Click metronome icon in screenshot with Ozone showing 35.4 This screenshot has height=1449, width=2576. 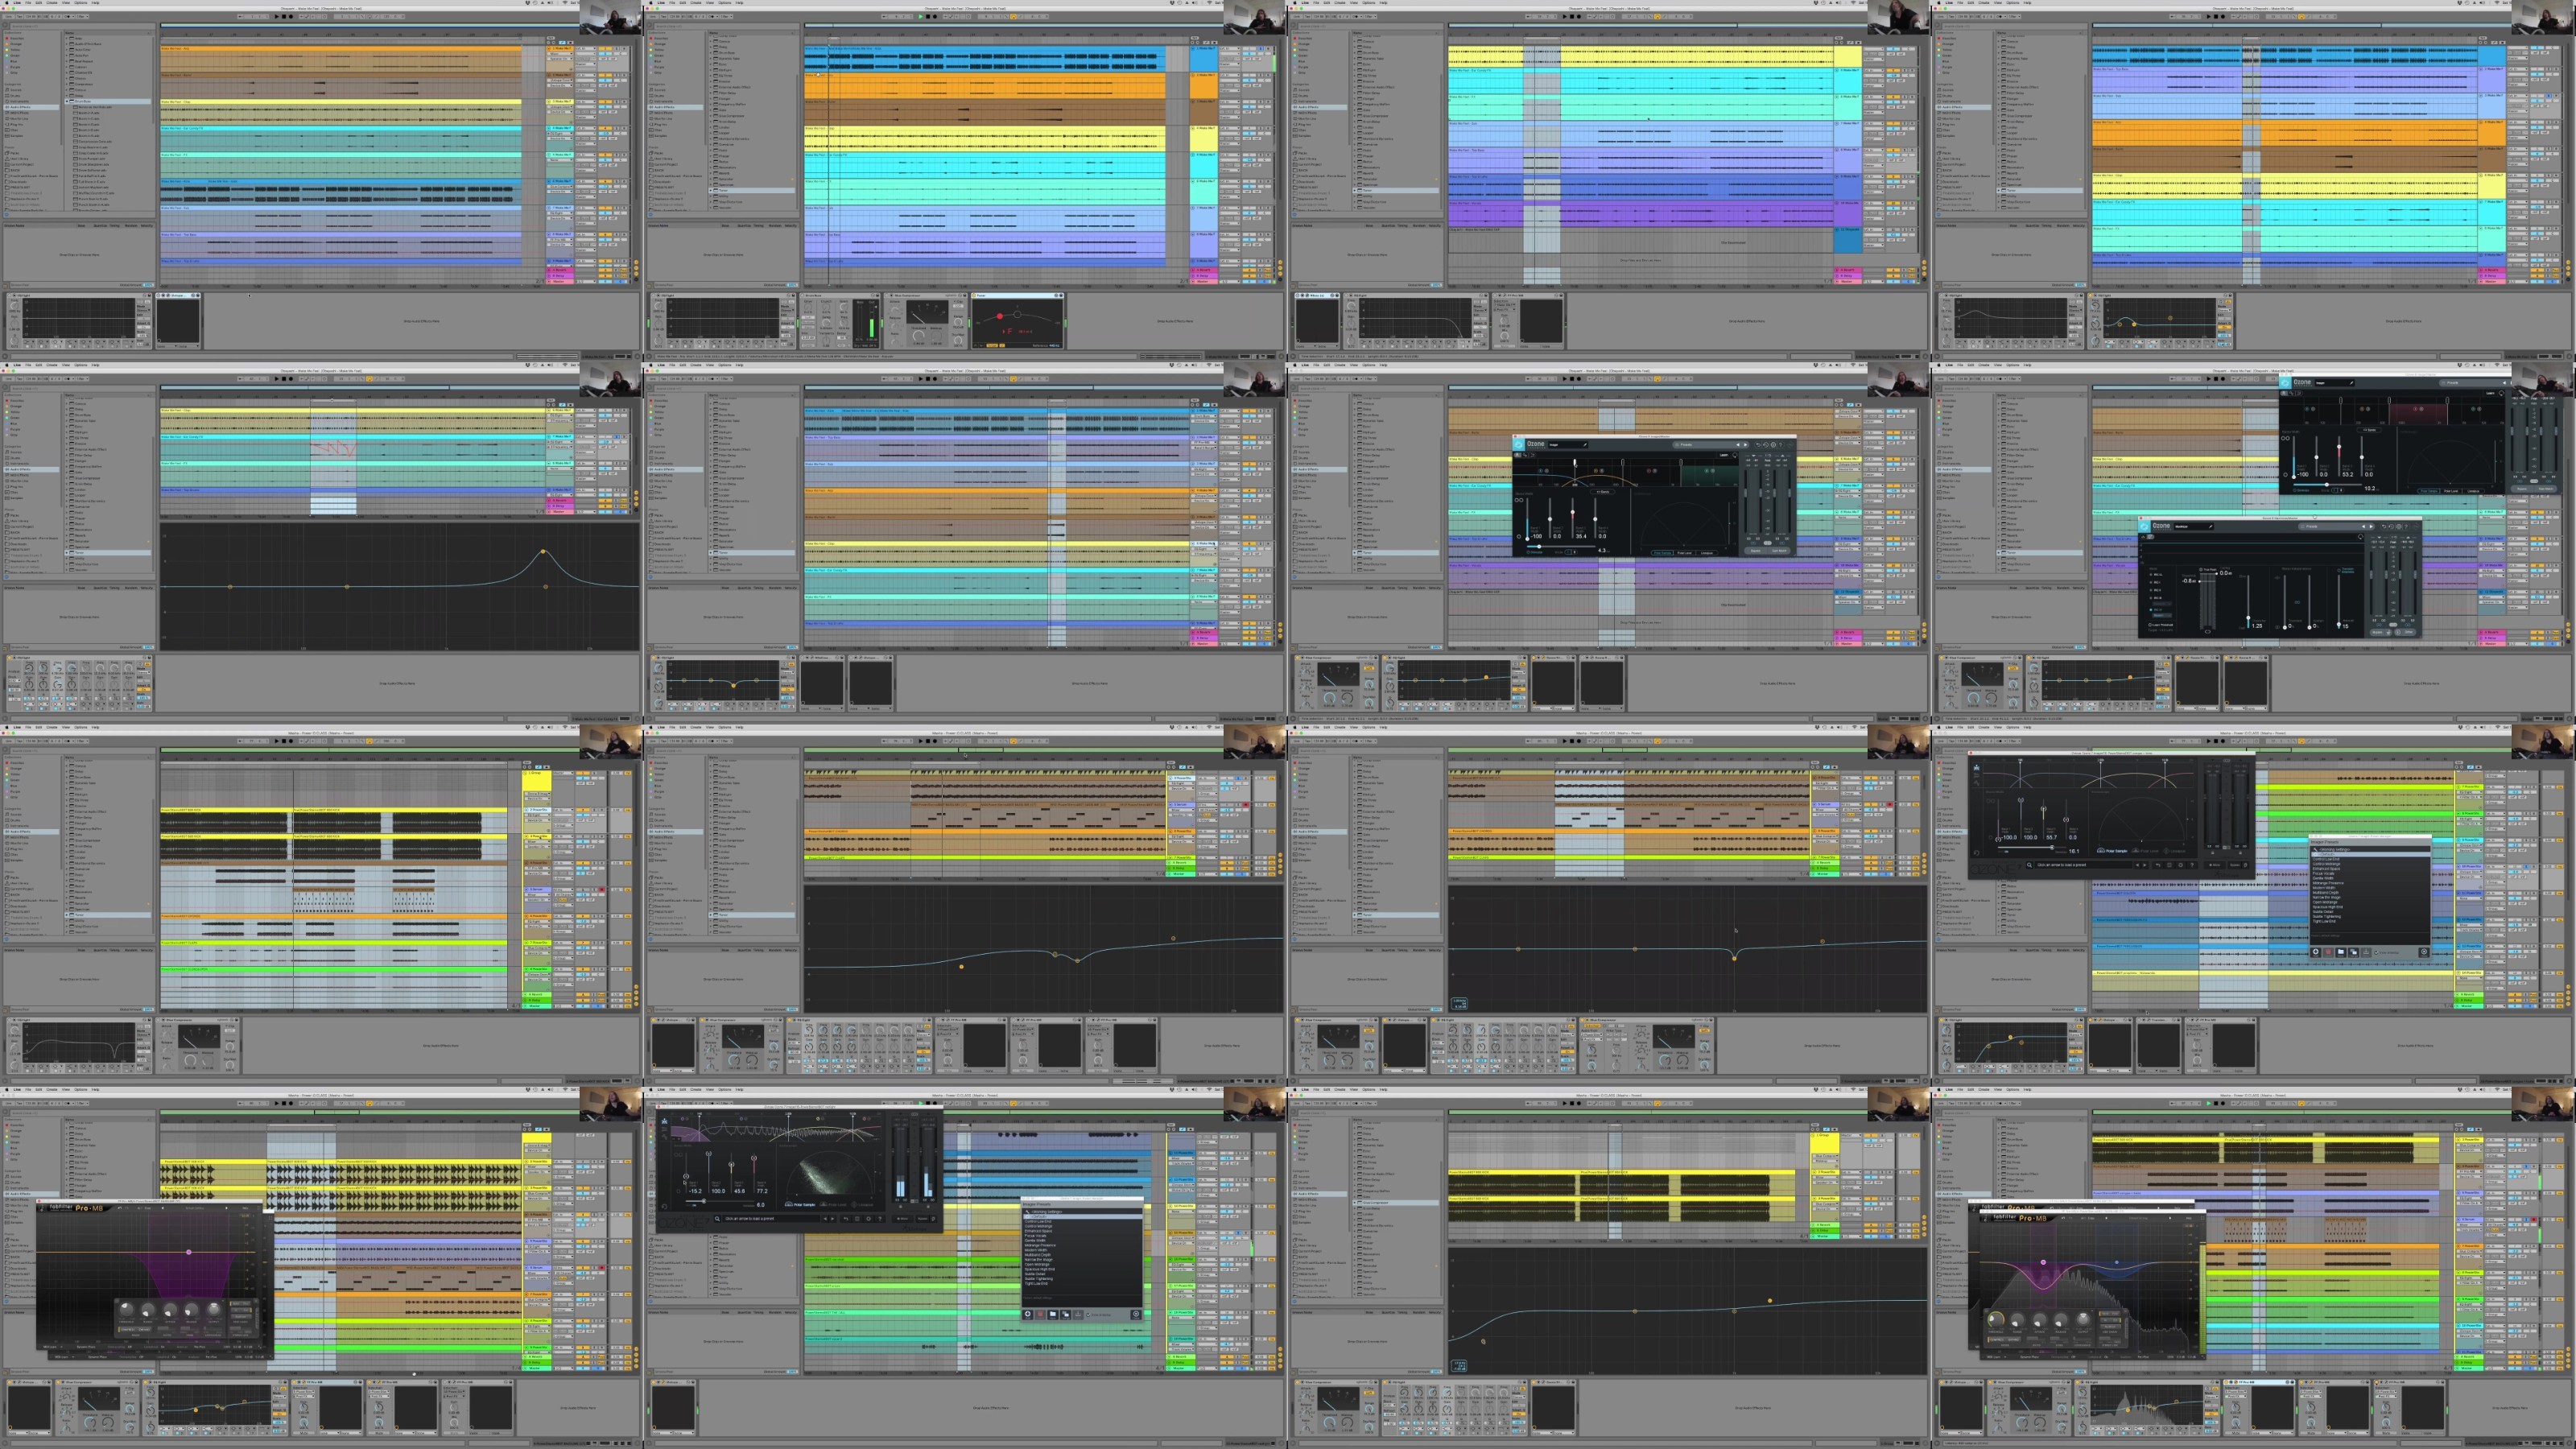[x=1356, y=379]
